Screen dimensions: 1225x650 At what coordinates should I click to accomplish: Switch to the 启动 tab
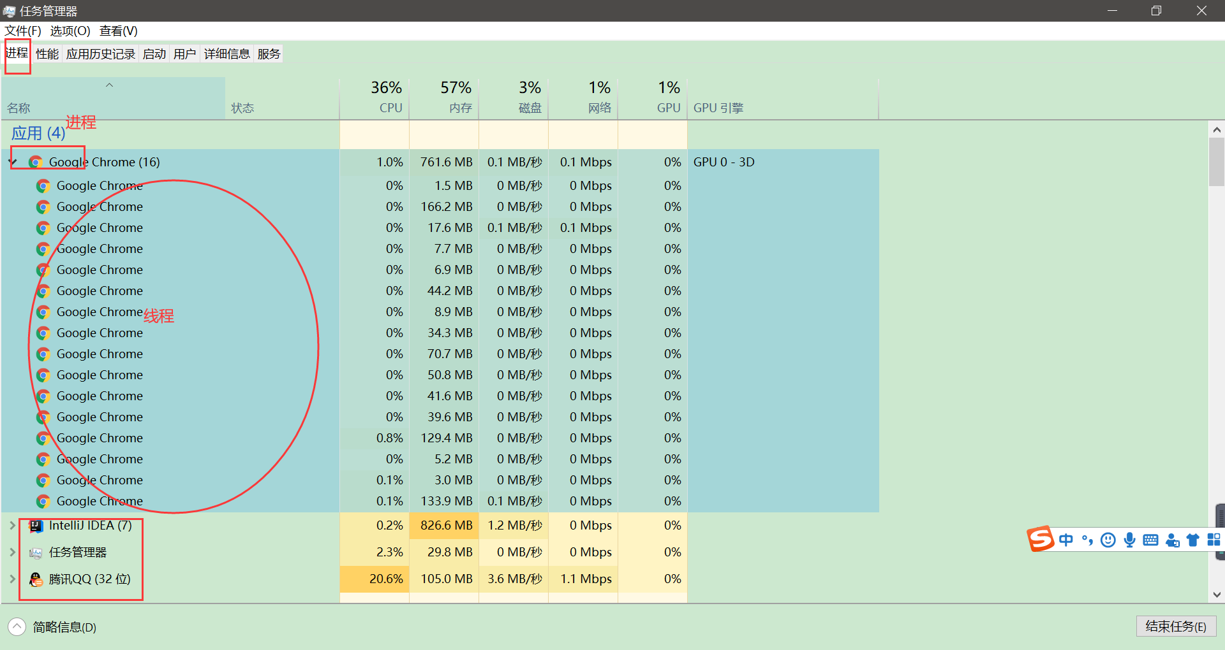pyautogui.click(x=154, y=54)
